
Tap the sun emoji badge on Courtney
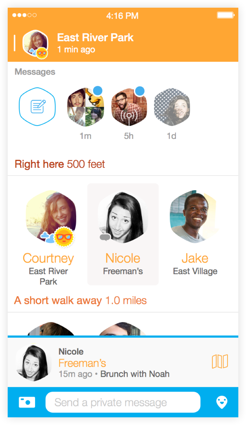click(x=63, y=237)
